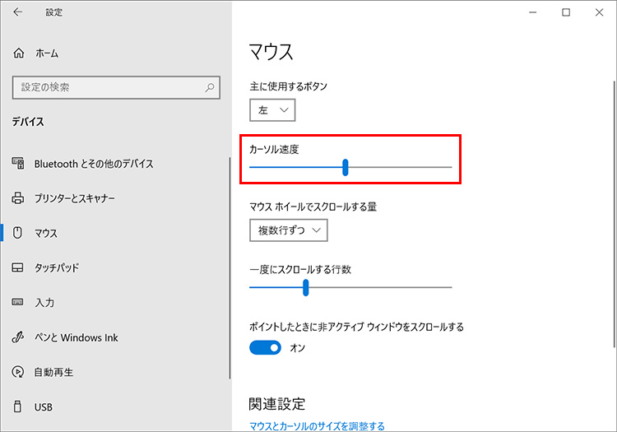617x432 pixels.
Task: Click the scroll lines count slider handle
Action: [x=305, y=287]
